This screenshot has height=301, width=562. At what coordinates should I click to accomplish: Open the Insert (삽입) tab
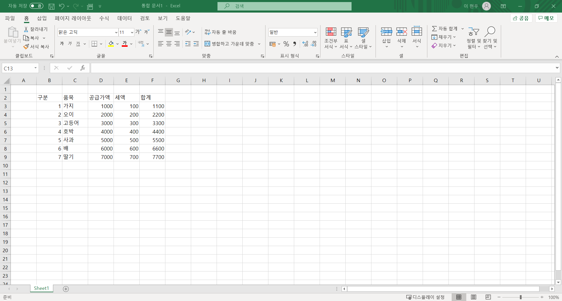click(42, 18)
